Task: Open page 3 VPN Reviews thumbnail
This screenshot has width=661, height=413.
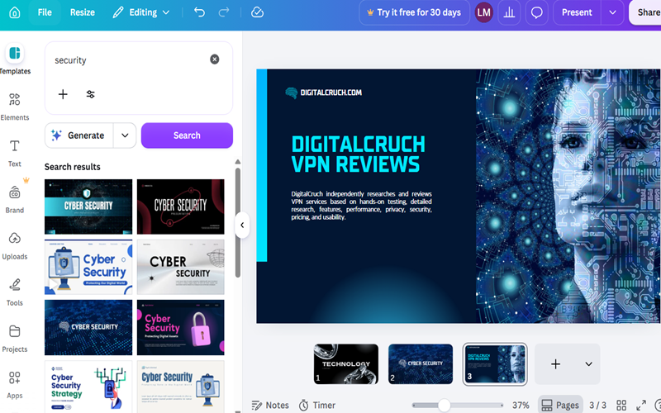Action: [495, 364]
